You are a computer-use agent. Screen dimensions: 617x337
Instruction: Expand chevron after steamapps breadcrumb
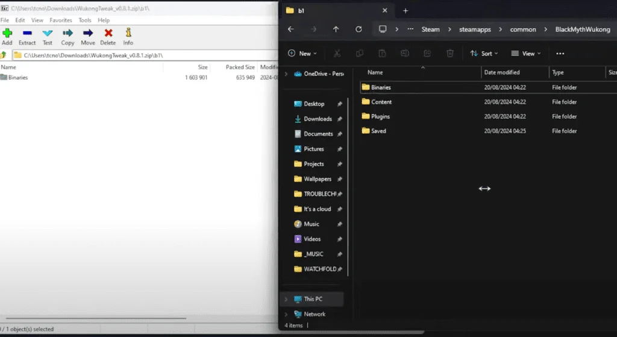500,29
